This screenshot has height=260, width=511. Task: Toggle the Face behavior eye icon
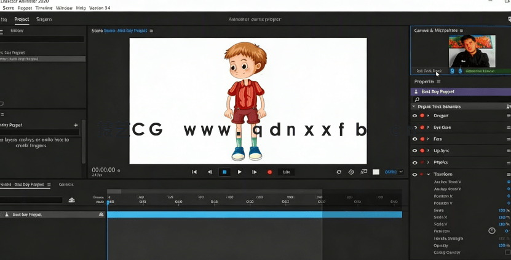pos(414,139)
